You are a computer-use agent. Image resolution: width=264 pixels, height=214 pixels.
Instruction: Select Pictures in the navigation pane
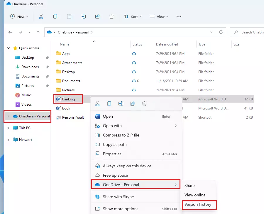tap(28, 86)
